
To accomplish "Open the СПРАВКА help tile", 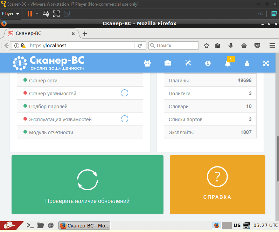I will point(217,185).
